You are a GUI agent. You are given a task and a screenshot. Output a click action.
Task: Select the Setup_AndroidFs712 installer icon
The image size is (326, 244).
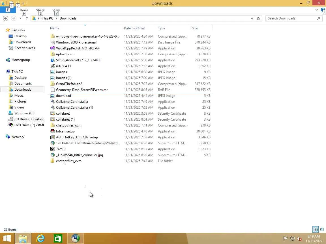click(53, 60)
